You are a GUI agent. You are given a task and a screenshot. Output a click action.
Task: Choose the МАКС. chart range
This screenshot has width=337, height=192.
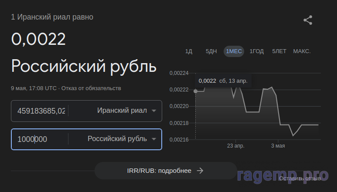[302, 51]
